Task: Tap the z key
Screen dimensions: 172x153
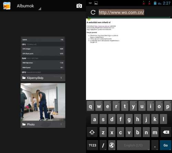Action: (103, 132)
